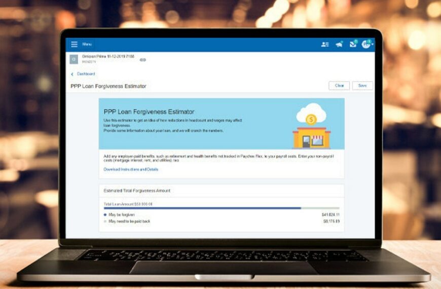441x289 pixels.
Task: Click the Menu label in header
Action: [x=87, y=45]
